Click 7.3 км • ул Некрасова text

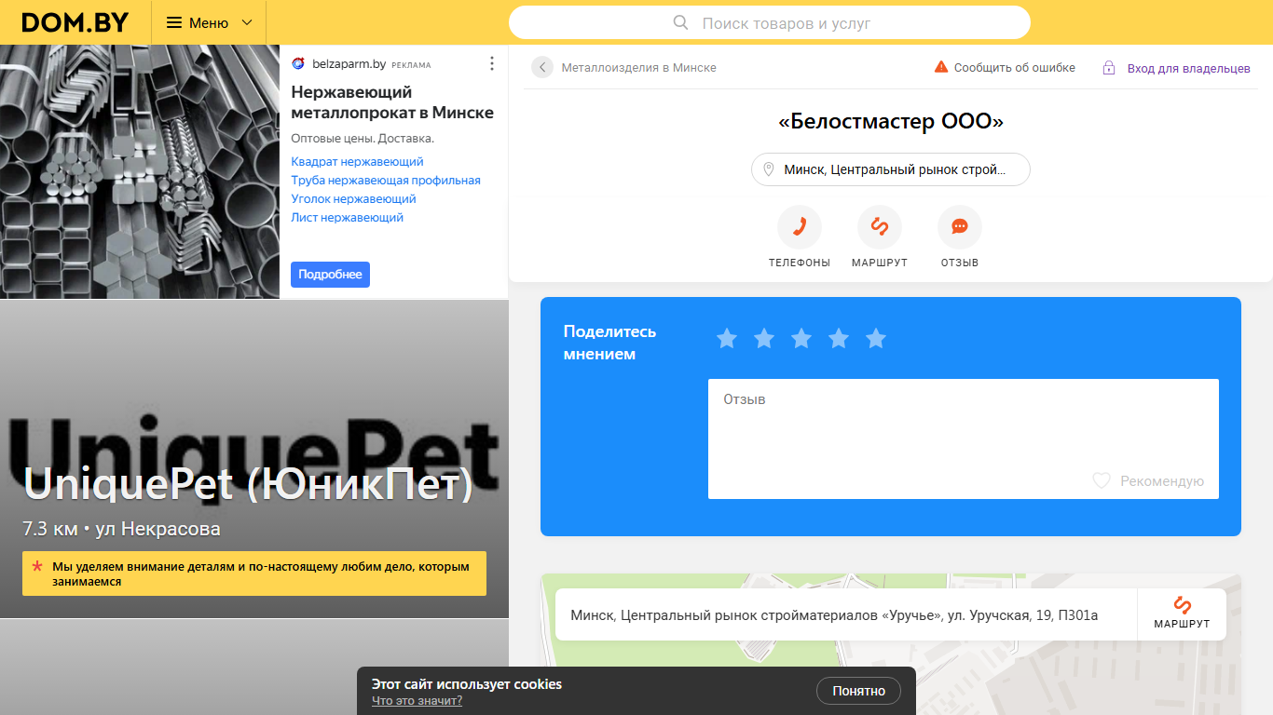click(x=121, y=530)
